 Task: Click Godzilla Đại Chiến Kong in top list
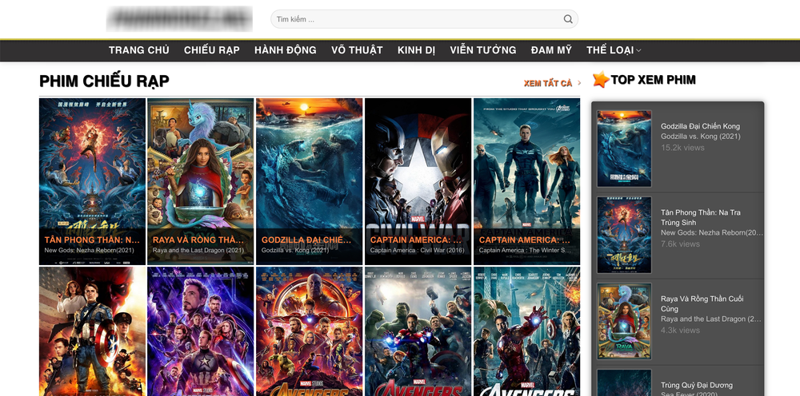click(x=700, y=126)
